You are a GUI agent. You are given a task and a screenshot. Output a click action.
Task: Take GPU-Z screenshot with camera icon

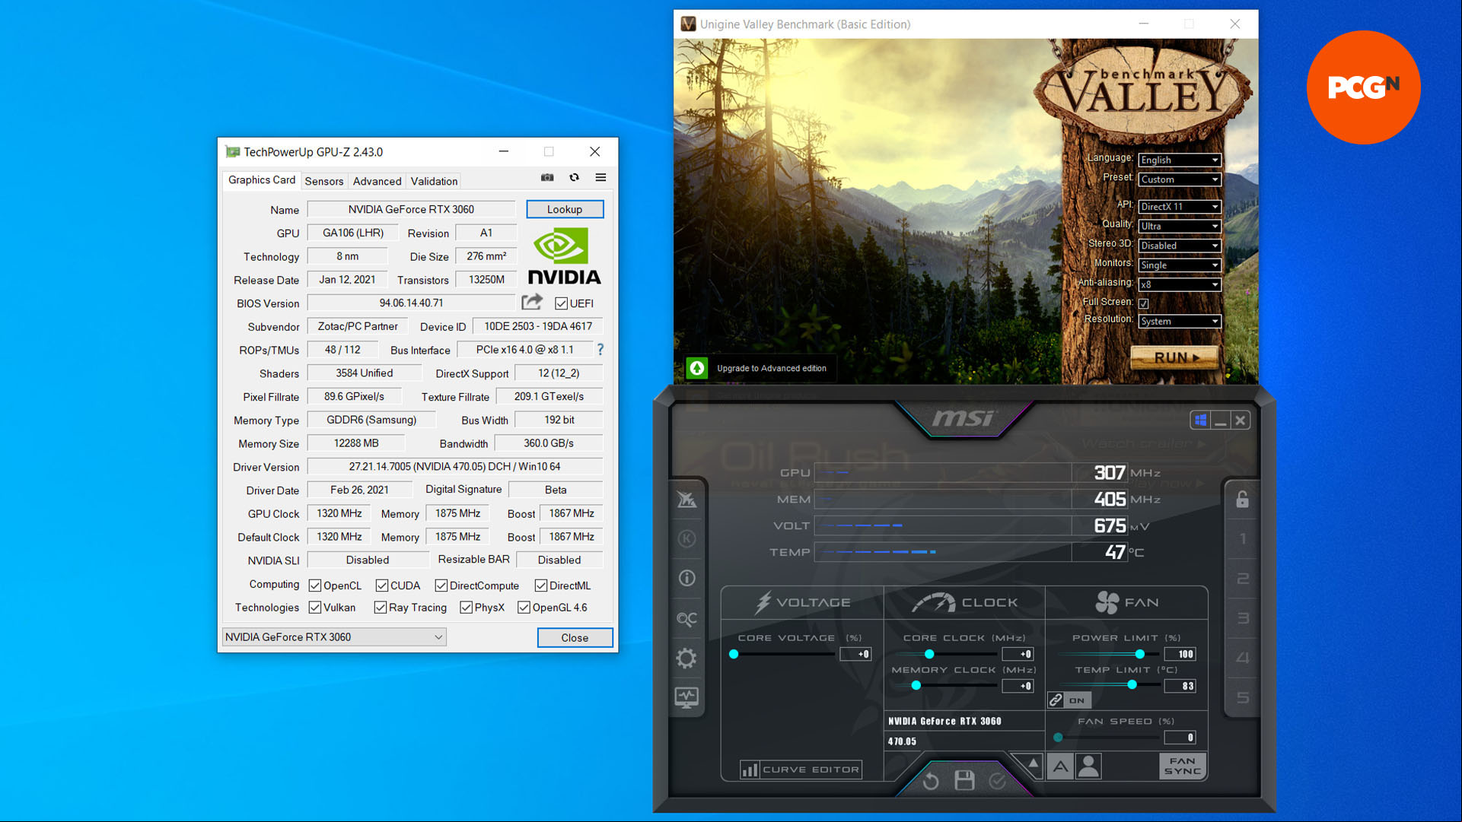tap(547, 177)
